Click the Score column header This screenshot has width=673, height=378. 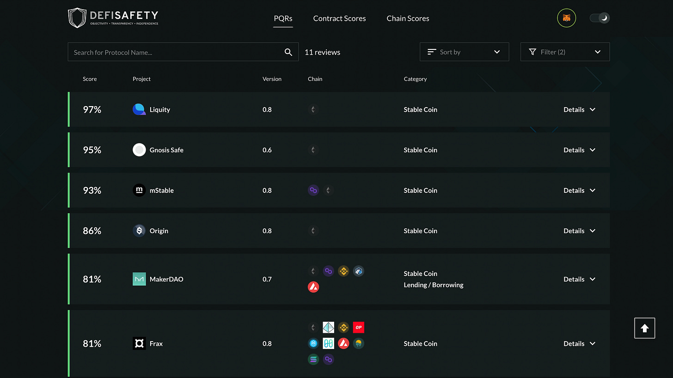[90, 79]
